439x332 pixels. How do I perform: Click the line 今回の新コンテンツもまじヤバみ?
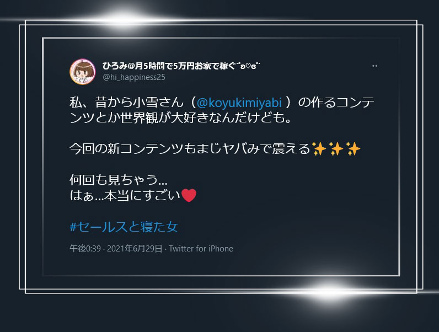pos(190,149)
